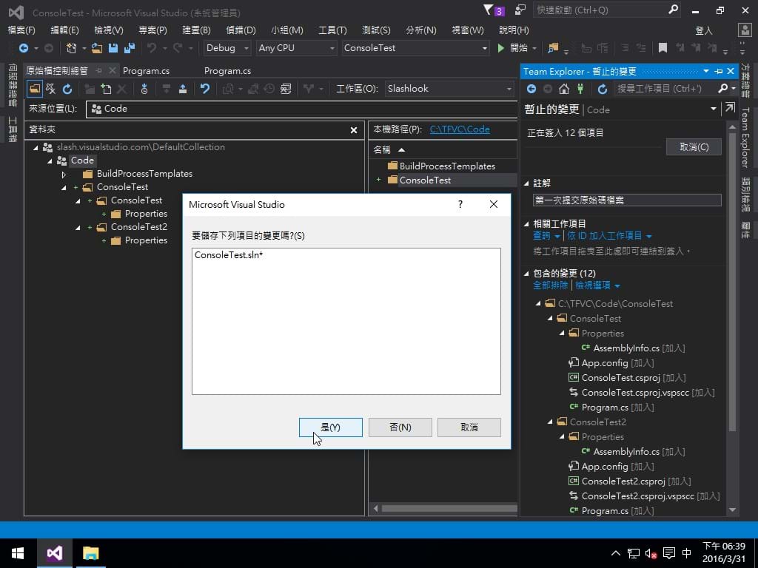The height and width of the screenshot is (568, 758).
Task: Click the dialog's question mark help button
Action: (460, 204)
